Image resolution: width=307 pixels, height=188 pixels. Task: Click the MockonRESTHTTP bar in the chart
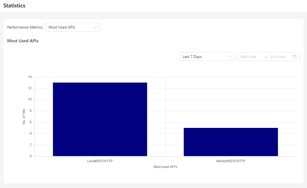point(231,142)
